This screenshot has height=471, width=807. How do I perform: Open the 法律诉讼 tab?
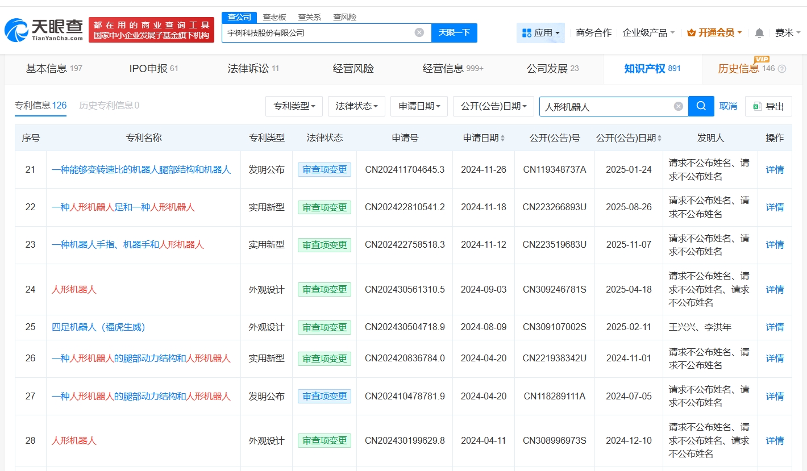(253, 69)
